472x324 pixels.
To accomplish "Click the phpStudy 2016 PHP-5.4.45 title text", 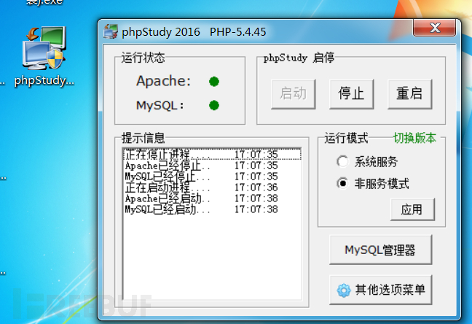I will tap(194, 32).
